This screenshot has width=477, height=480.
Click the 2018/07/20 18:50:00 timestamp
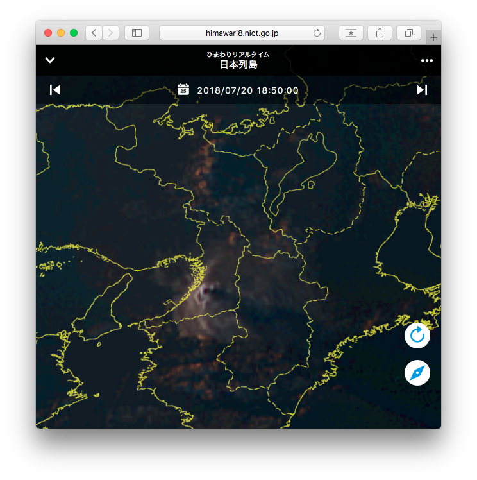247,90
